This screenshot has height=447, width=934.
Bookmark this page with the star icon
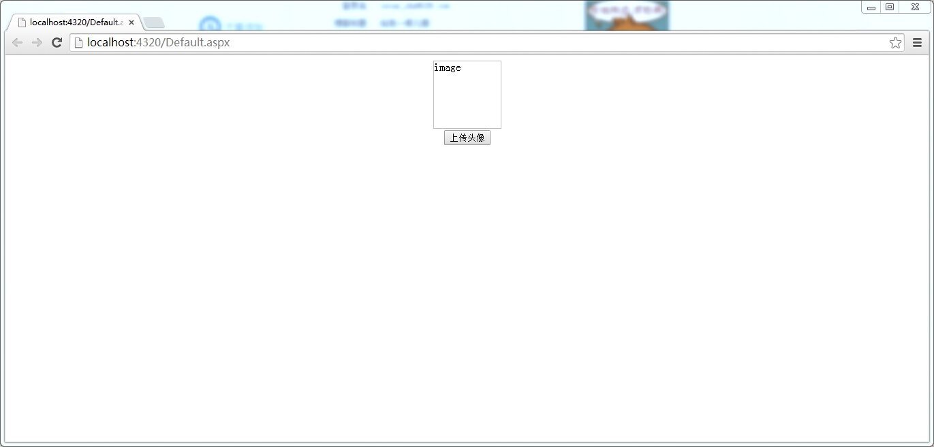895,42
